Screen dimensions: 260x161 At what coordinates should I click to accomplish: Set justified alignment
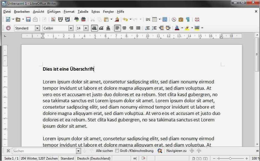138,28
